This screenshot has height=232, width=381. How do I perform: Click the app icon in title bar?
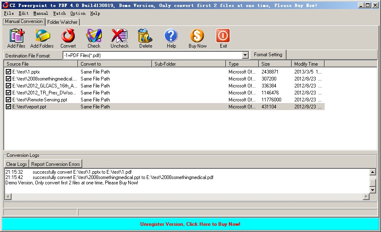coord(5,5)
